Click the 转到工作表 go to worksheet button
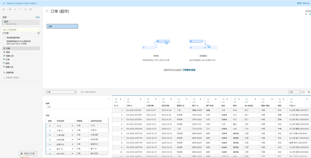311x158 pixels. 28,153
